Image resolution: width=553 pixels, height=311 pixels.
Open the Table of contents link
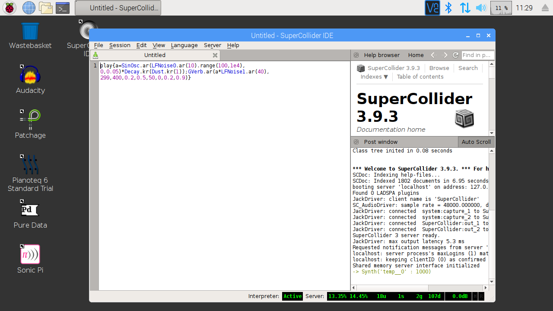[x=420, y=77]
